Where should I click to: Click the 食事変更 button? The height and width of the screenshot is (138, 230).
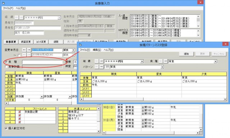pyautogui.click(x=11, y=42)
